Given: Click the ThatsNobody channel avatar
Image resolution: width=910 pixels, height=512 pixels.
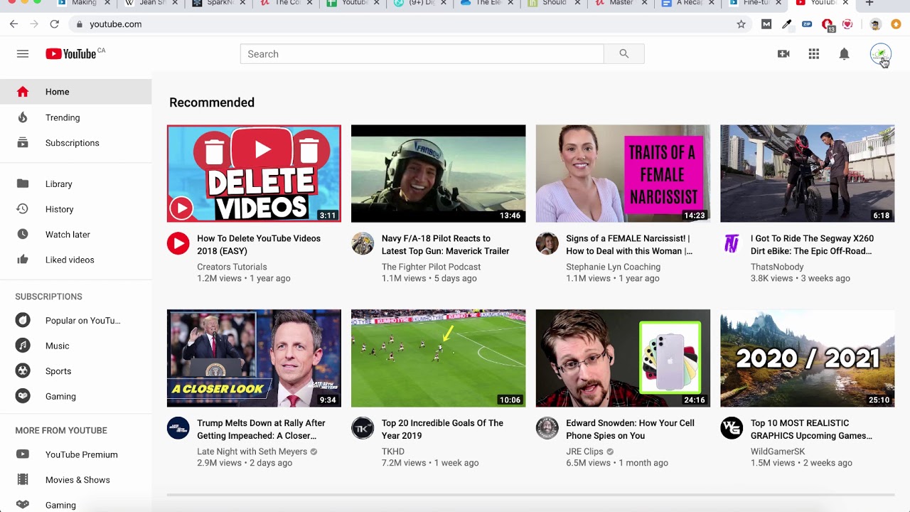Looking at the screenshot, I should (x=732, y=244).
